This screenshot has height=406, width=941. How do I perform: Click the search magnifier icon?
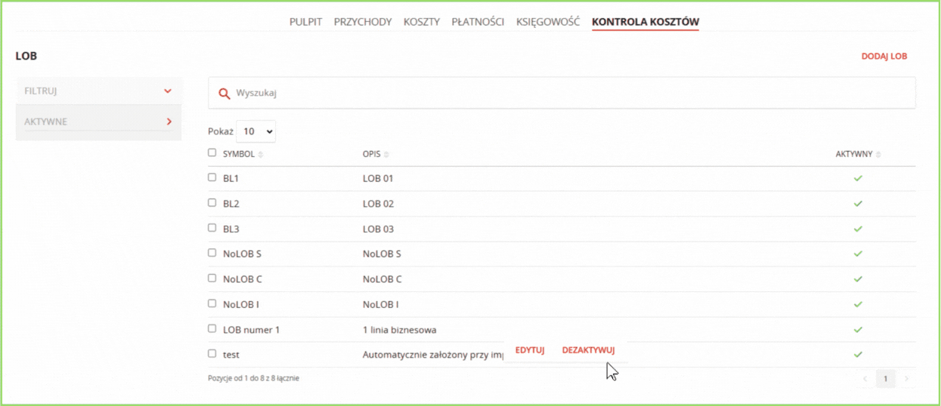(x=224, y=94)
